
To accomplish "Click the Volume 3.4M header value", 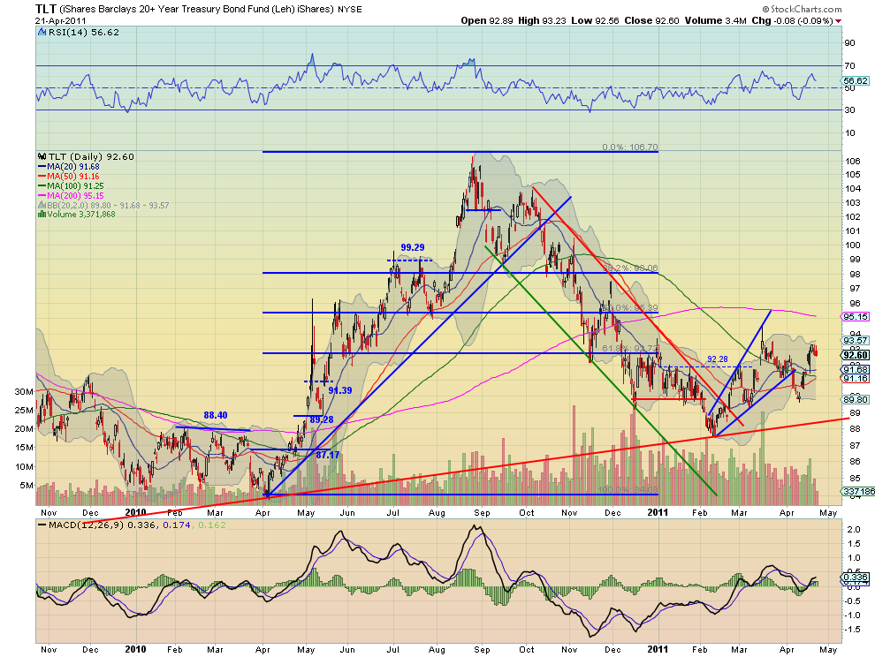I will click(715, 20).
